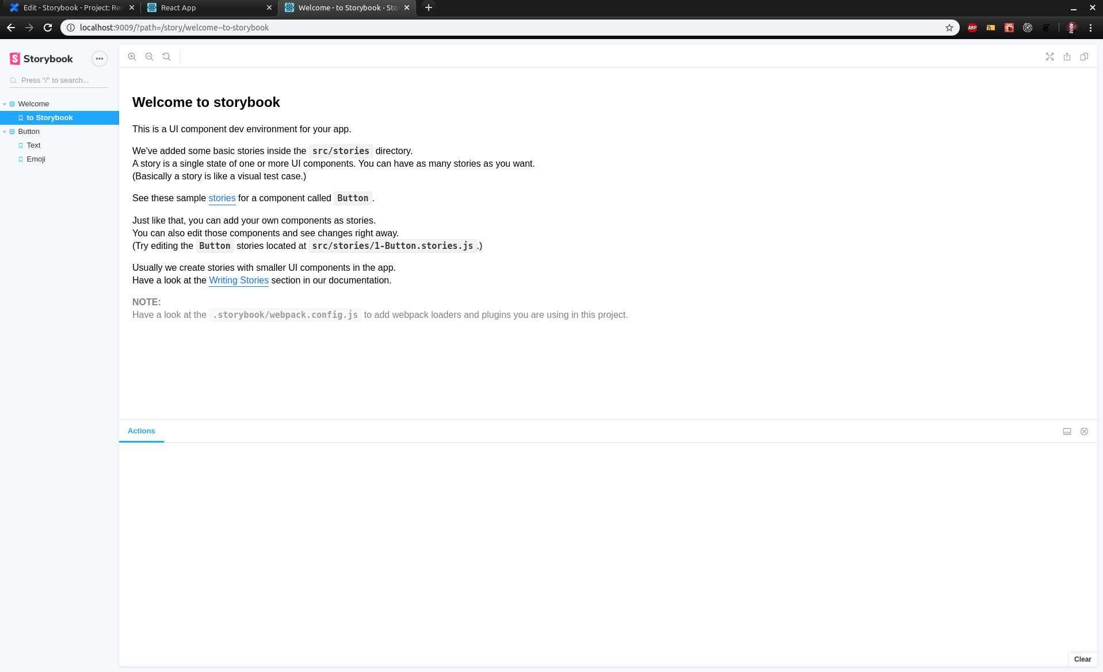Click the zoom in magnifier icon
Screen dimensions: 1103x672
click(132, 56)
